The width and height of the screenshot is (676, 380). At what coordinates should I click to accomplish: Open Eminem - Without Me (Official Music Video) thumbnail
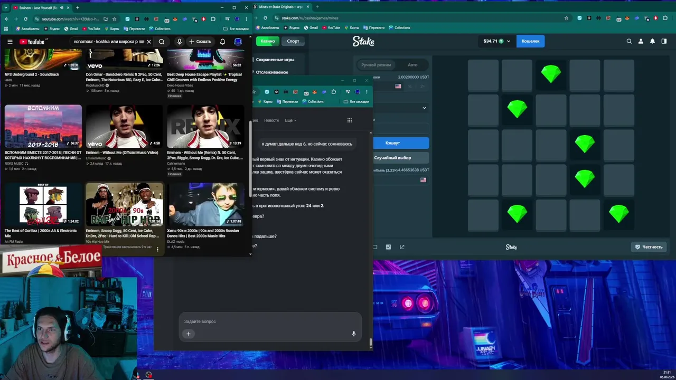click(124, 126)
